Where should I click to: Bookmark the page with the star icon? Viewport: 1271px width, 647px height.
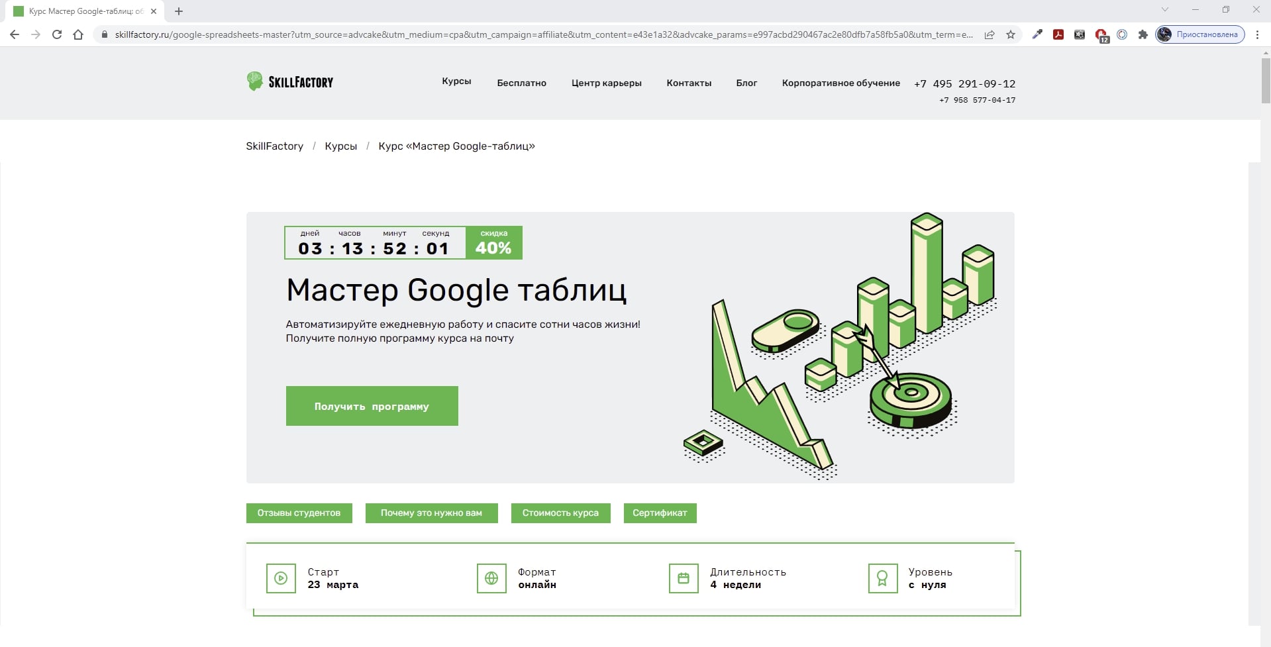[x=1011, y=34]
